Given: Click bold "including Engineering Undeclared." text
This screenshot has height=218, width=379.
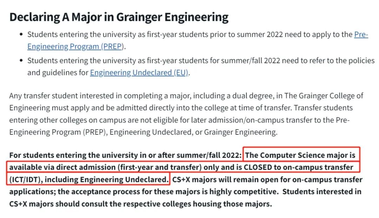Looking at the screenshot, I should (107, 180).
